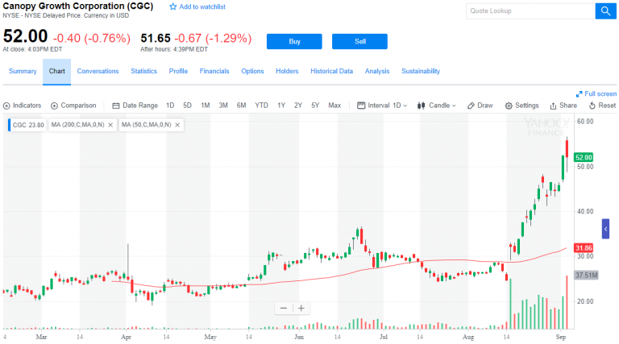This screenshot has height=344, width=619.
Task: Zoom in with the plus button
Action: pyautogui.click(x=301, y=308)
